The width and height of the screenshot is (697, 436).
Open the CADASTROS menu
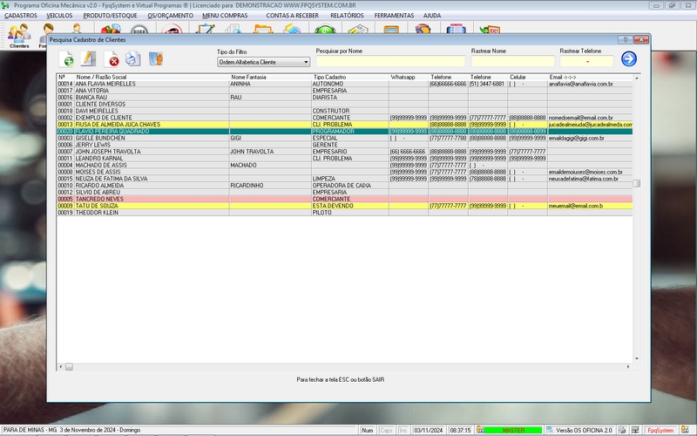click(x=21, y=15)
